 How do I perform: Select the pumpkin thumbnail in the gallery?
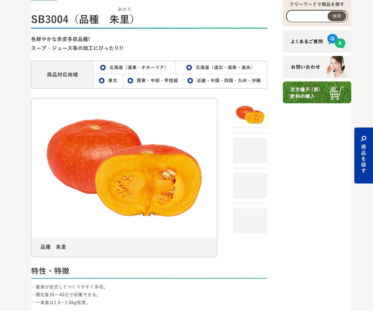point(250,115)
